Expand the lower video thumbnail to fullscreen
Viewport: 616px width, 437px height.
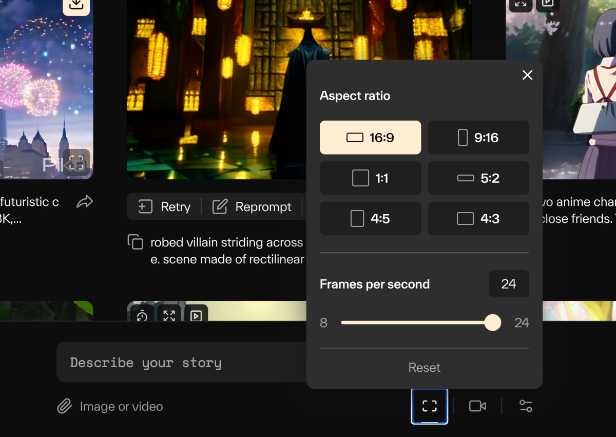point(169,315)
